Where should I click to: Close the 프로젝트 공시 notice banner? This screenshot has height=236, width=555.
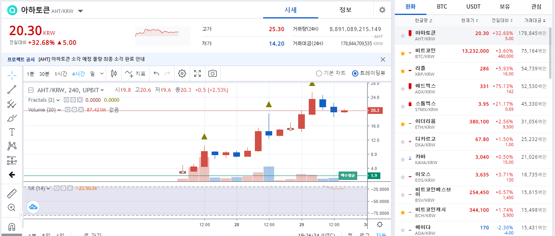[383, 59]
